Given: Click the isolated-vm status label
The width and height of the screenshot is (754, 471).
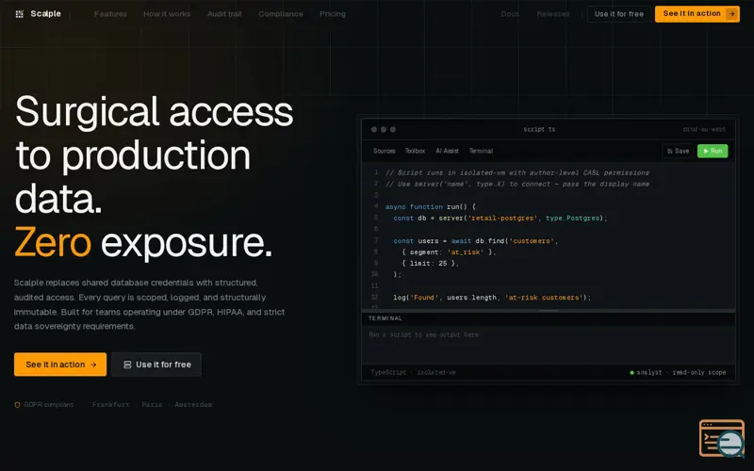Looking at the screenshot, I should point(436,372).
